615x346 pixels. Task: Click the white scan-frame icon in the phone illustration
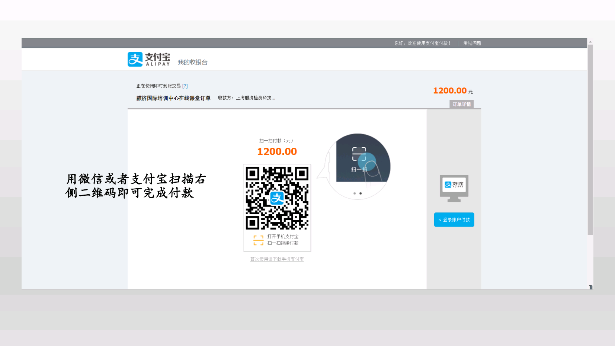coord(359,154)
